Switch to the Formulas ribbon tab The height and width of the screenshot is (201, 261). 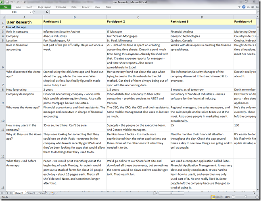click(61, 7)
